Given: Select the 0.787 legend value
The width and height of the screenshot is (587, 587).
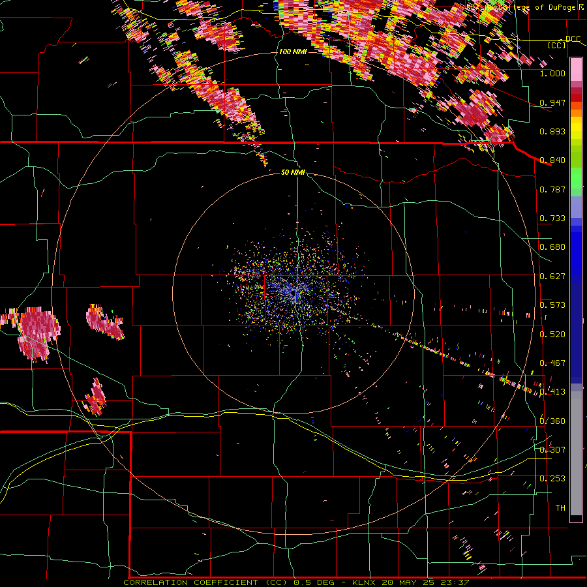Looking at the screenshot, I should pos(552,189).
